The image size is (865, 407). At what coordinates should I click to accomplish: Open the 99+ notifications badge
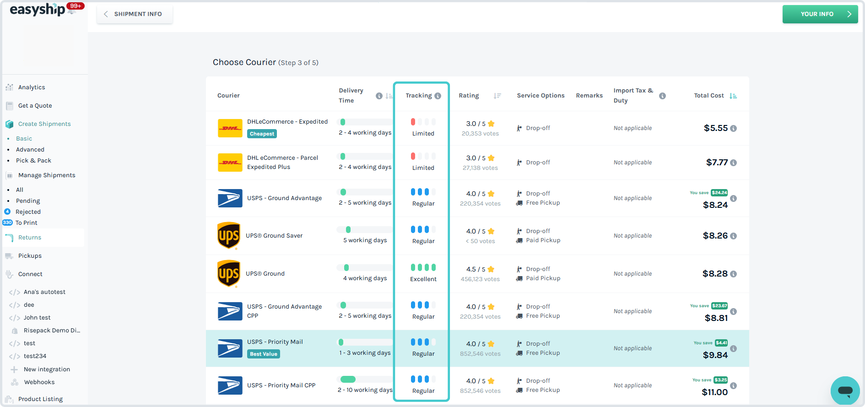pos(76,6)
